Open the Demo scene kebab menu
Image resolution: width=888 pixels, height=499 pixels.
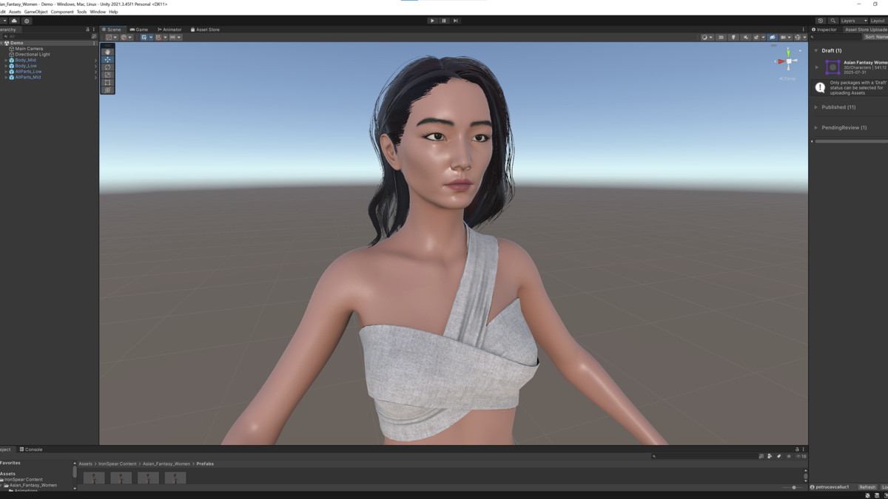(94, 43)
